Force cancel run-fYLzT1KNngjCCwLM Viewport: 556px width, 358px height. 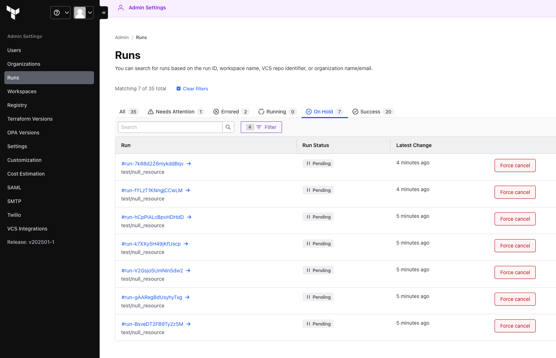(515, 192)
